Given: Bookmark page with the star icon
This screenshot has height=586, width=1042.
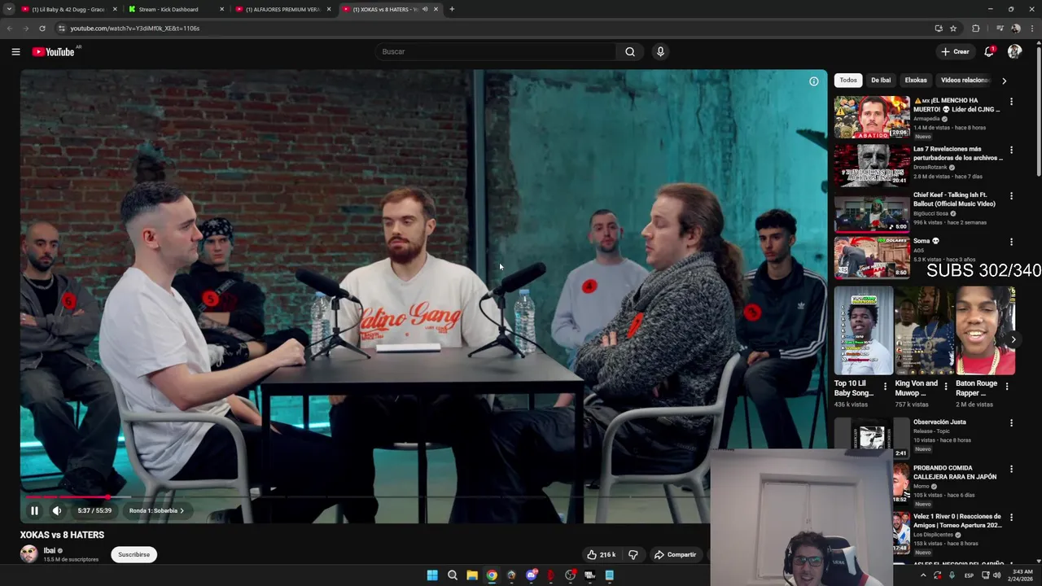Looking at the screenshot, I should tap(953, 28).
